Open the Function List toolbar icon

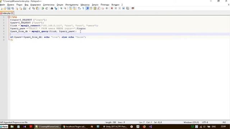tap(99, 8)
